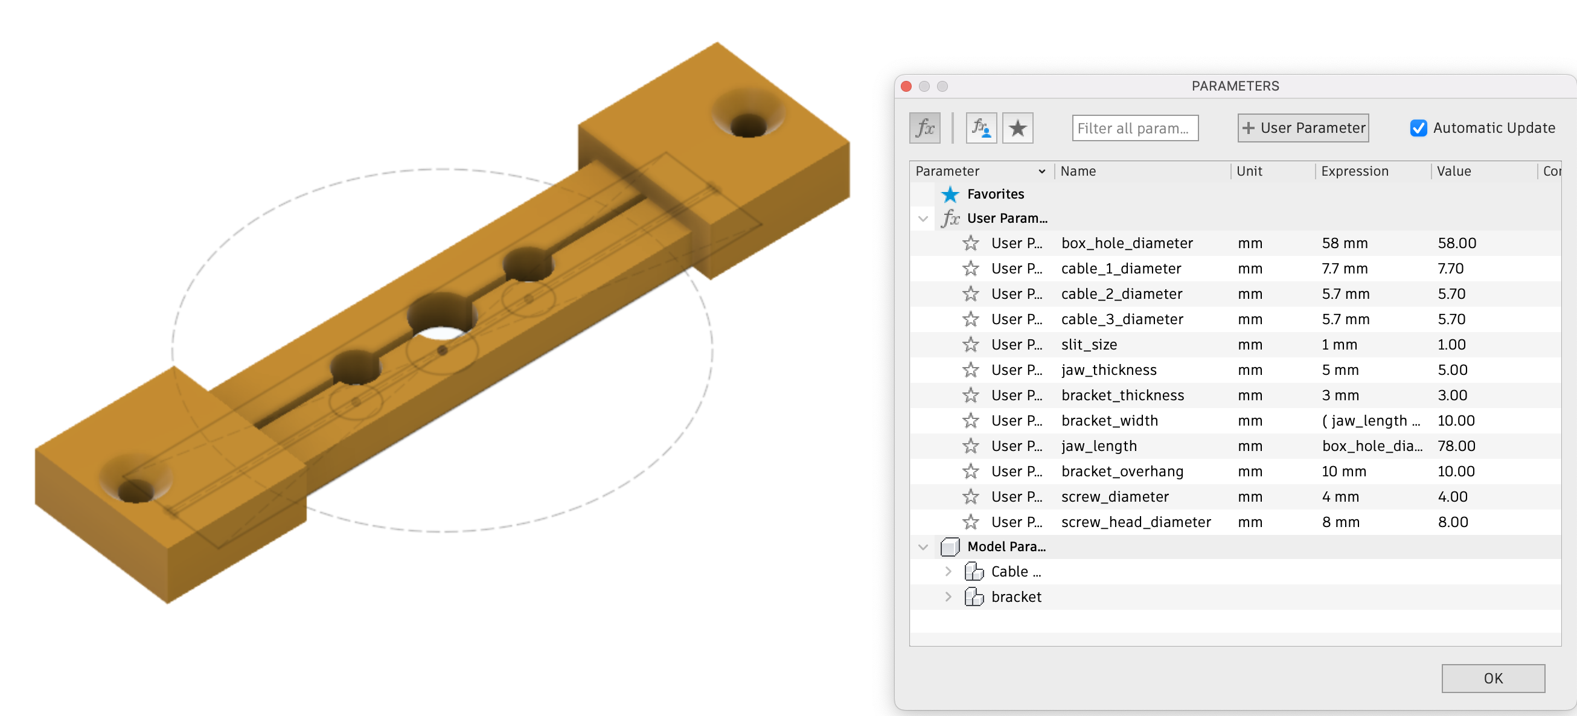Select the cable_3_diameter name cell
The image size is (1577, 716).
tap(1122, 319)
